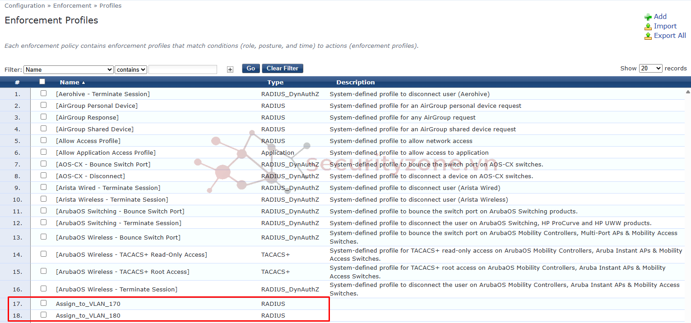The image size is (691, 323).
Task: Open [ArubaOS Wireless - TACACS+ Read-Only Access] profile
Action: (131, 255)
